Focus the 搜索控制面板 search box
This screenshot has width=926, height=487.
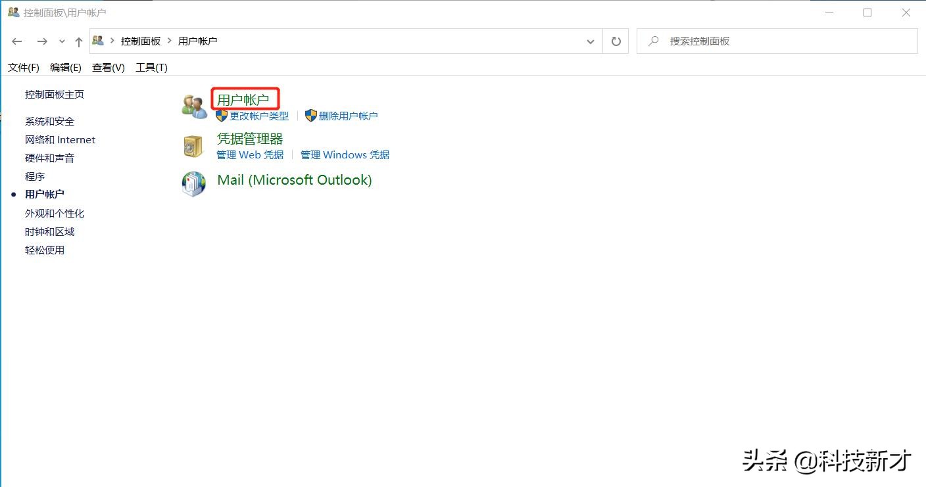click(x=777, y=41)
